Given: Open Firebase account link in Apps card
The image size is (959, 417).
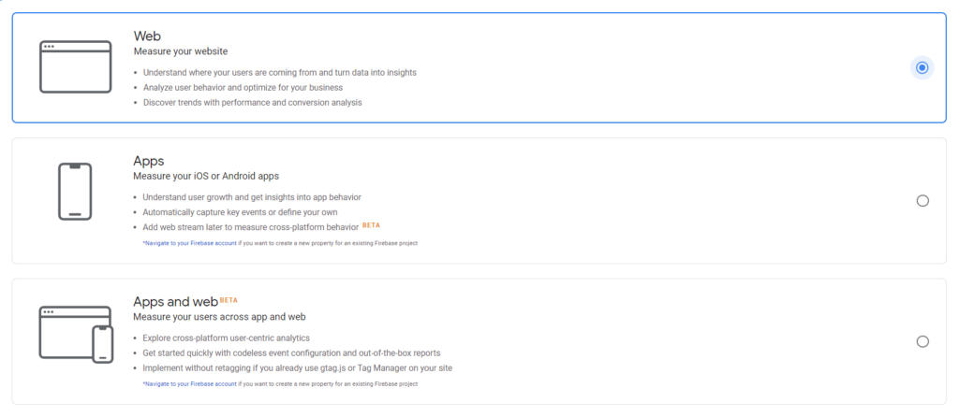Looking at the screenshot, I should pos(189,243).
